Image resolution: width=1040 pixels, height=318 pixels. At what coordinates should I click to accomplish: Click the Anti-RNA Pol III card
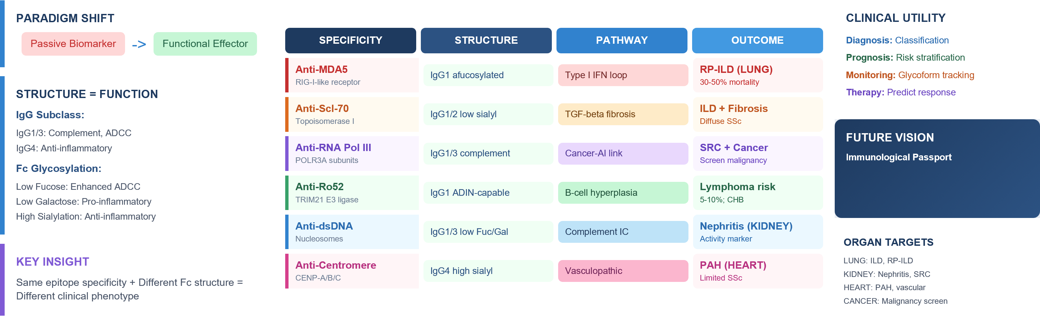(x=352, y=153)
